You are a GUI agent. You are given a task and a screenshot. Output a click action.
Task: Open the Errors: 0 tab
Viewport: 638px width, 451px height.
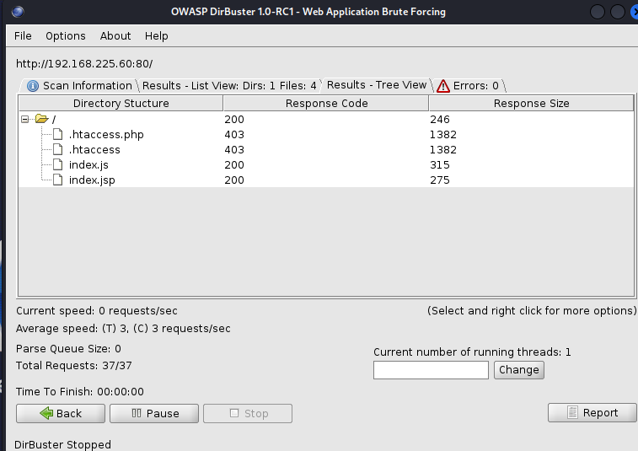point(470,85)
